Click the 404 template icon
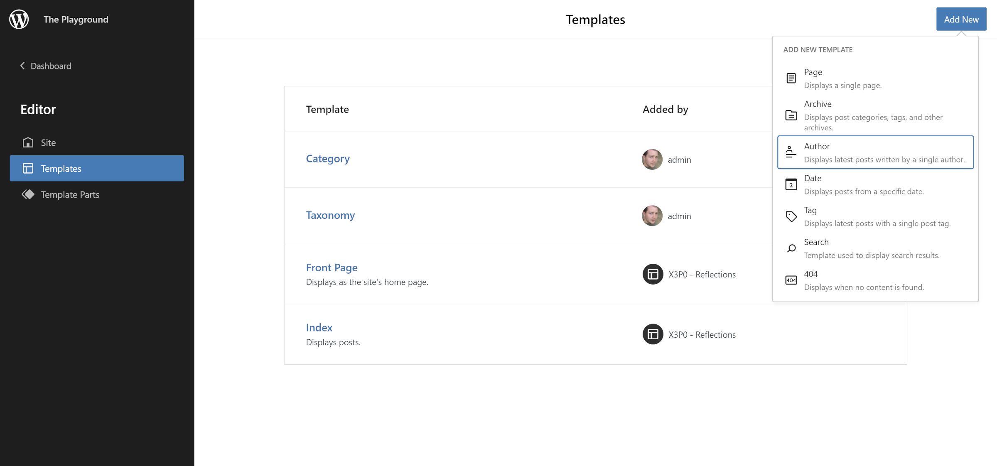The image size is (997, 466). [x=791, y=280]
